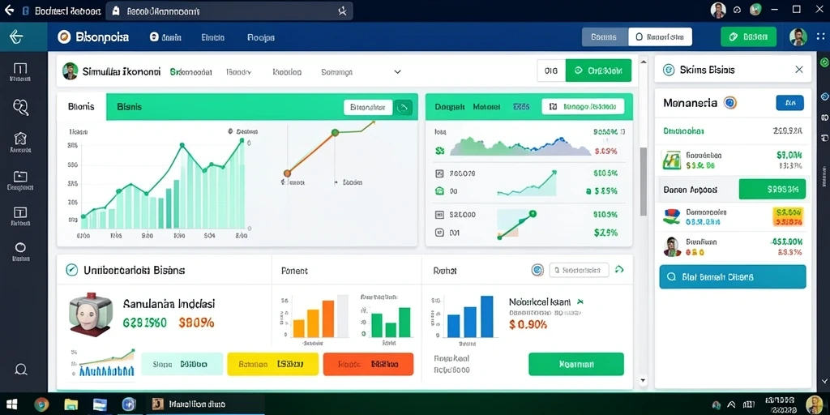Expand the chevron dropdown in Simulasi Ekonomi toolbar
Screen dimensions: 830x415
[x=397, y=71]
